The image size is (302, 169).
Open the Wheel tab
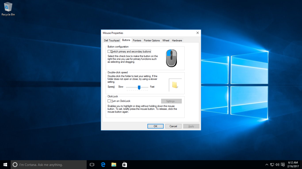tap(165, 40)
